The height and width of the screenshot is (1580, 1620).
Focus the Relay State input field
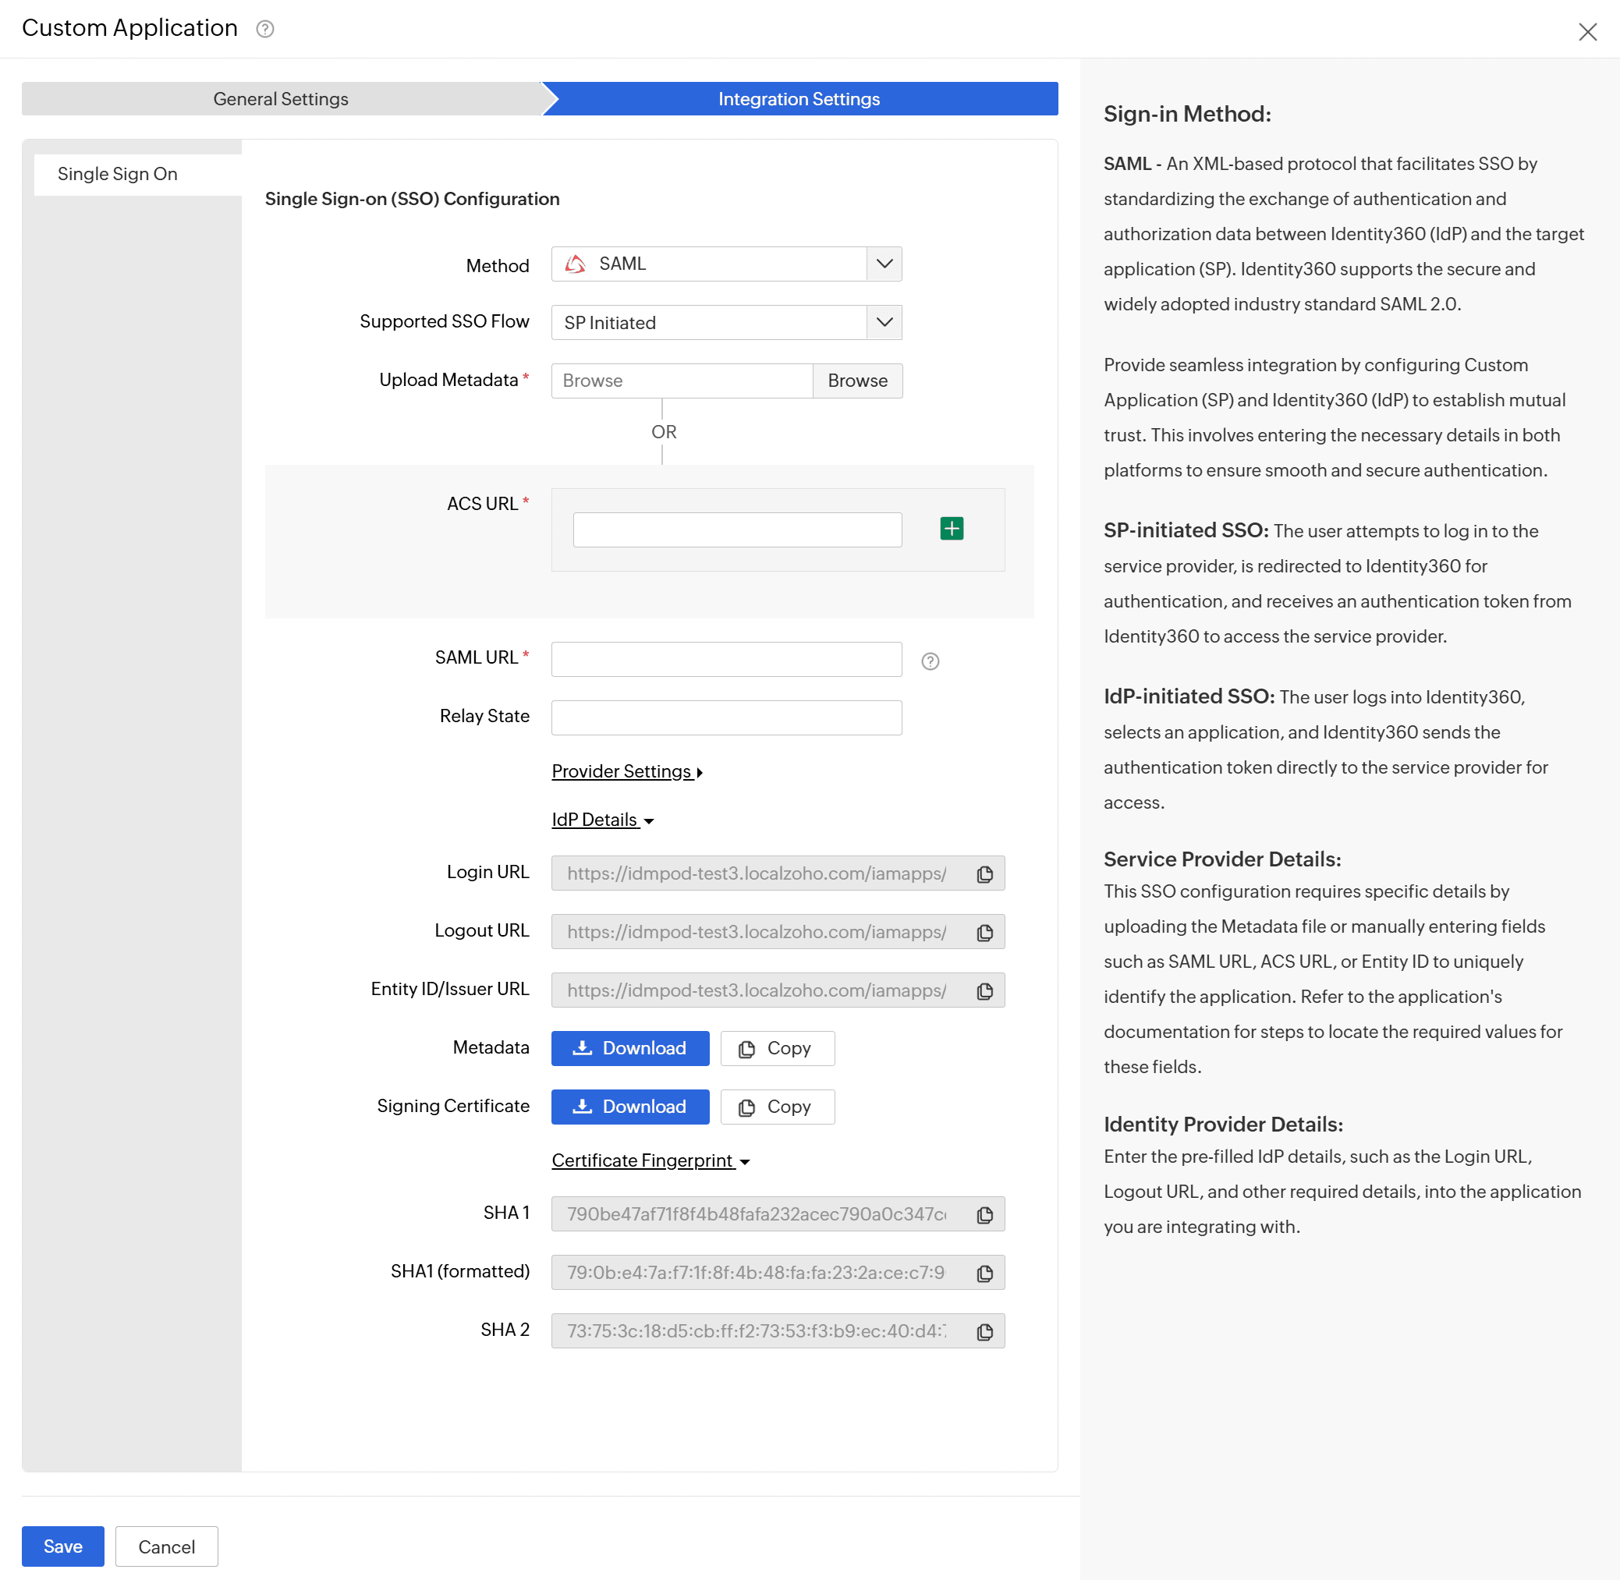[726, 717]
